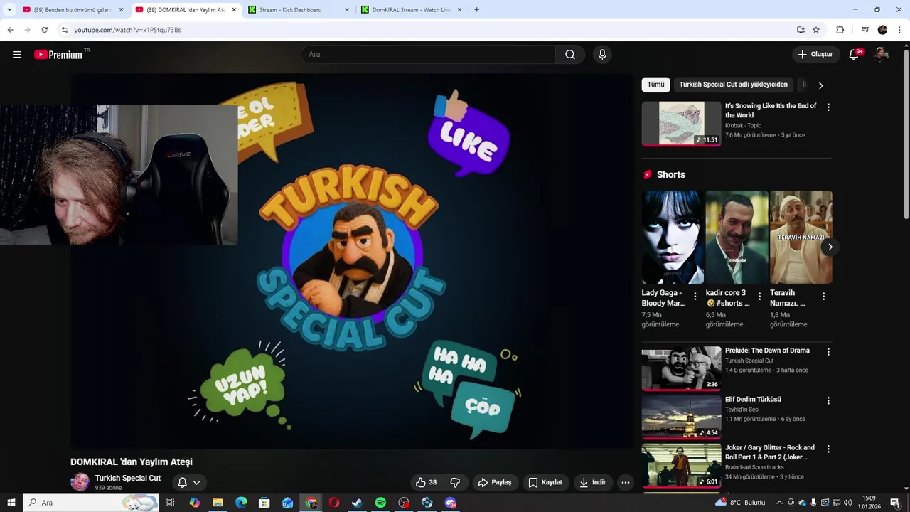This screenshot has width=910, height=512.
Task: Open Elif Dedim Türküsü video thumbnail
Action: 681,417
